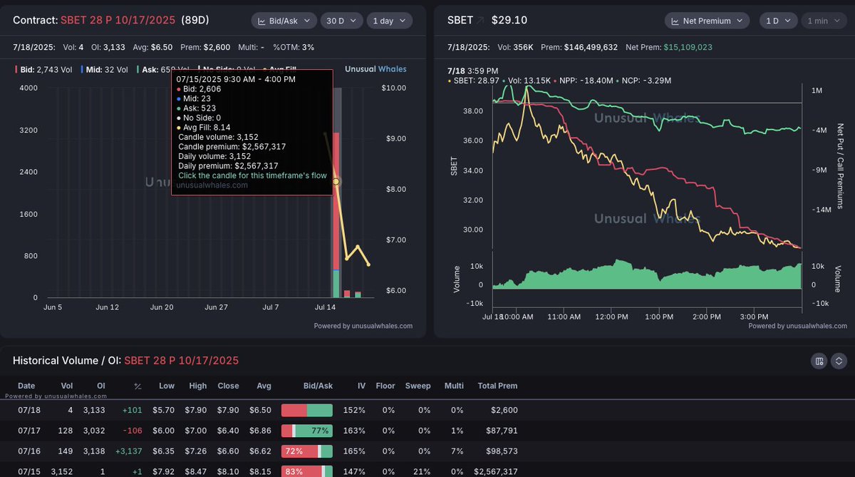Image resolution: width=855 pixels, height=477 pixels.
Task: Sort table by Low column
Action: (x=167, y=386)
